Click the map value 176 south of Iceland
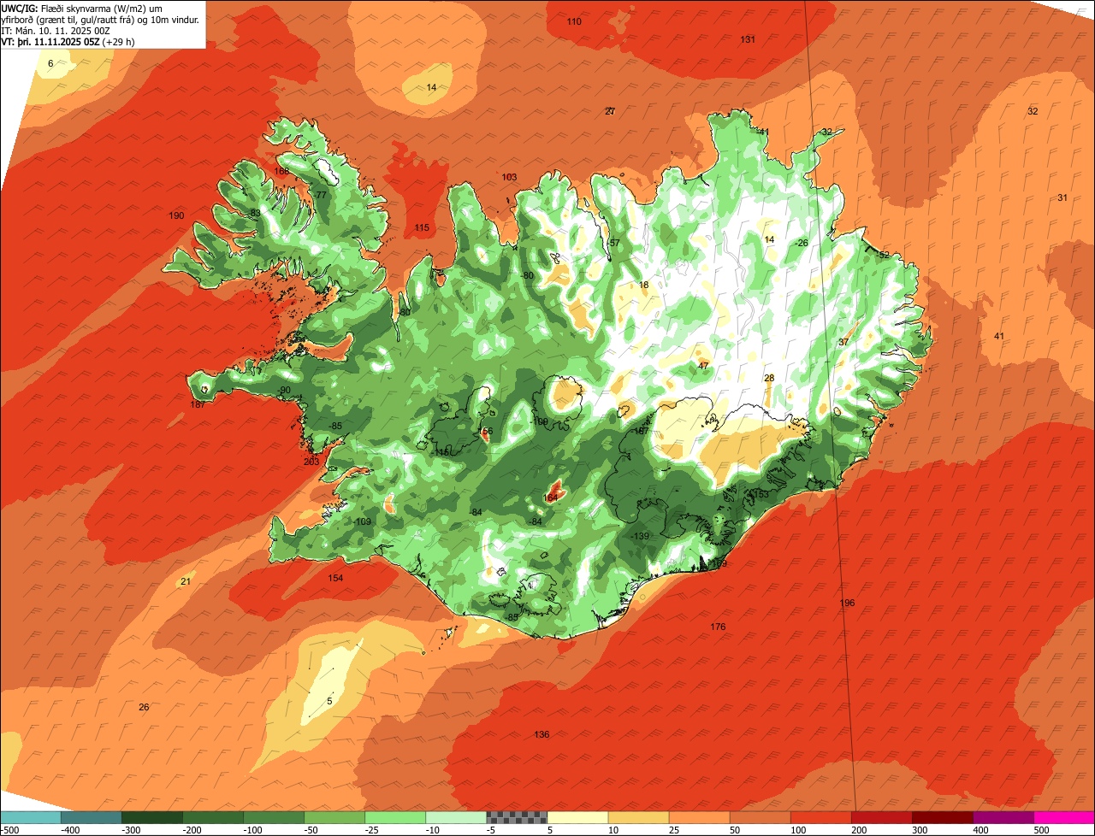 (718, 627)
